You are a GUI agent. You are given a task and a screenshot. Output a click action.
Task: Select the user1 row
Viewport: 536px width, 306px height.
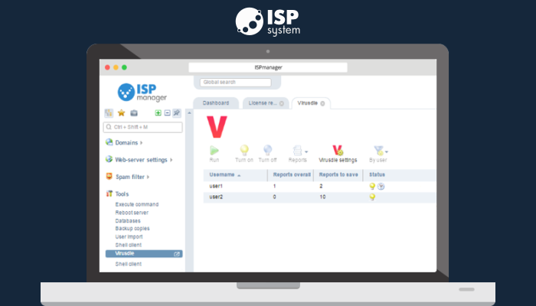pos(319,187)
